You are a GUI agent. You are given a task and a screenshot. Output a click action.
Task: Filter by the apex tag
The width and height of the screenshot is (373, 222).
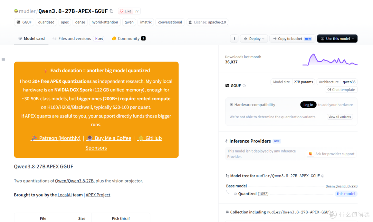click(65, 22)
